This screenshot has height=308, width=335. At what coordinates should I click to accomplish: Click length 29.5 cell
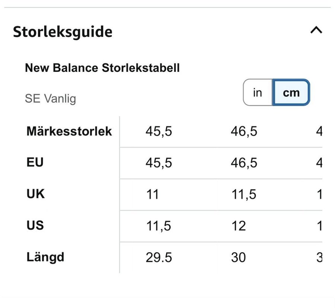159,257
